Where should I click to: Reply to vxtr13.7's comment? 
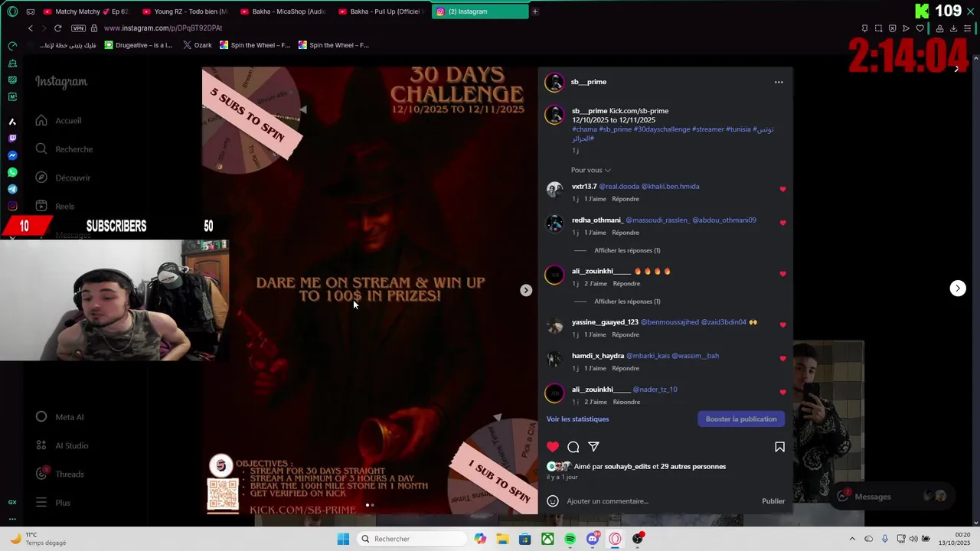(x=625, y=199)
